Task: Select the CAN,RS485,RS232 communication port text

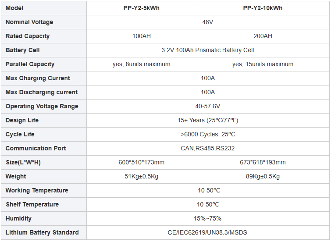Action: [208, 148]
